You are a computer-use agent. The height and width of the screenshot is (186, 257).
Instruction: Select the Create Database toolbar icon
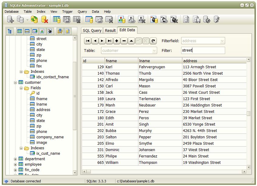coord(10,19)
